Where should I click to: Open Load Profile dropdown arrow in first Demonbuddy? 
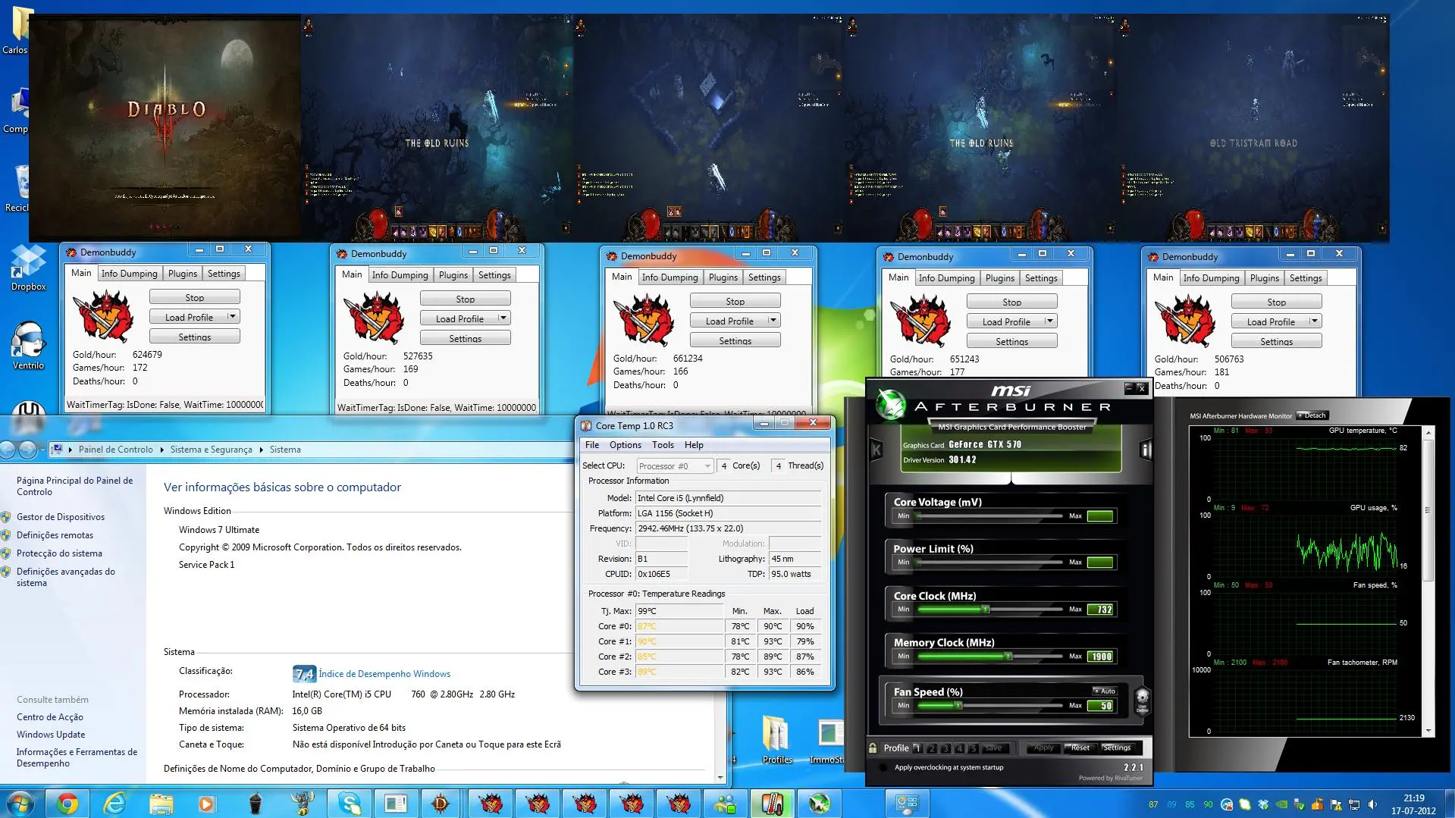(232, 317)
